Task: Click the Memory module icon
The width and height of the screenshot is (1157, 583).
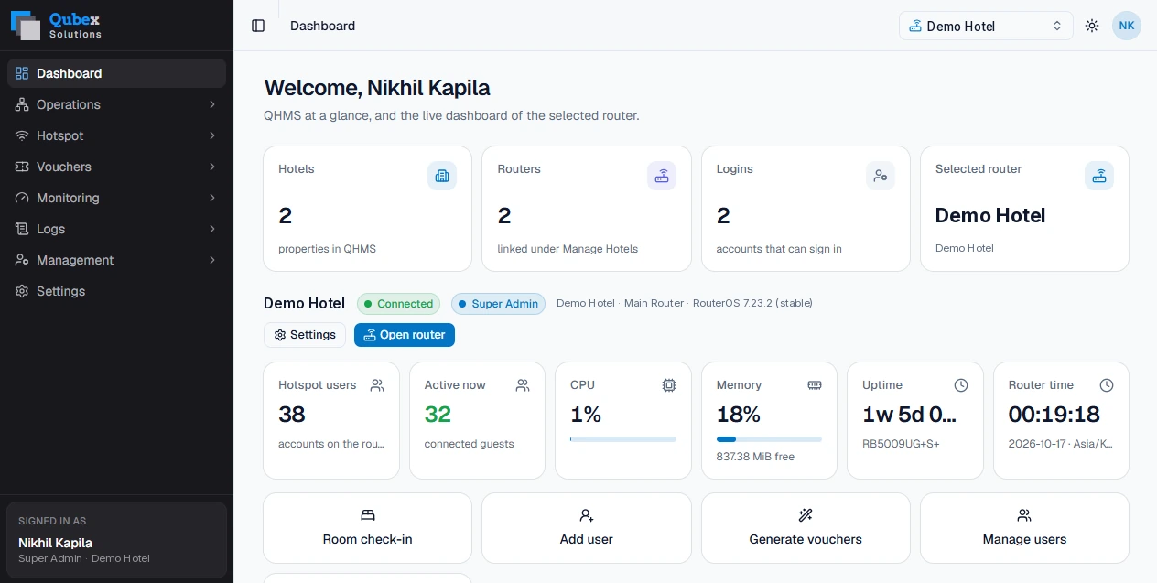Action: click(815, 385)
